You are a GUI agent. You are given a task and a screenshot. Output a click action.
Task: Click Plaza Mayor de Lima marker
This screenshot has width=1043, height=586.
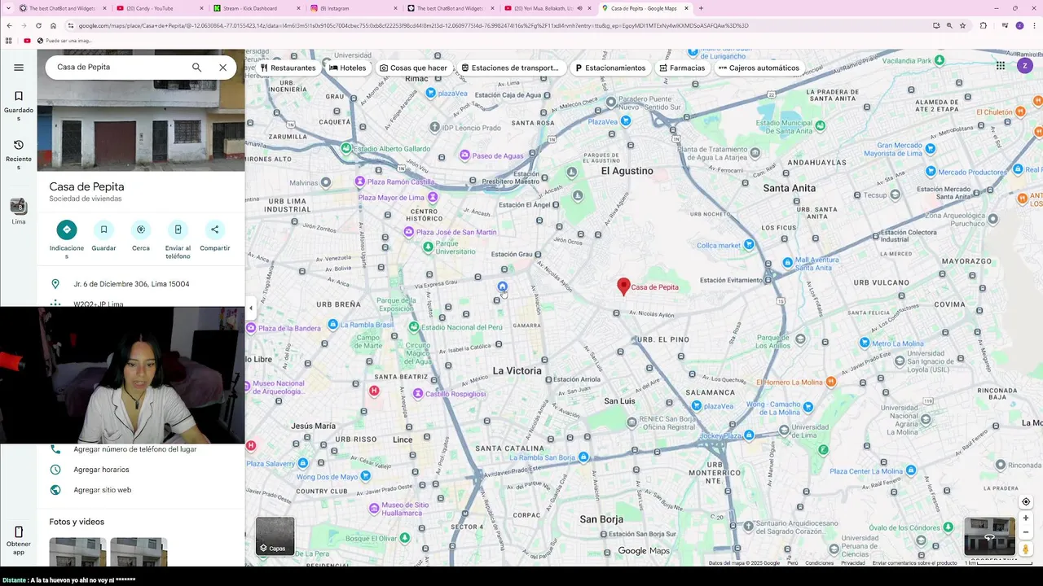click(x=433, y=197)
